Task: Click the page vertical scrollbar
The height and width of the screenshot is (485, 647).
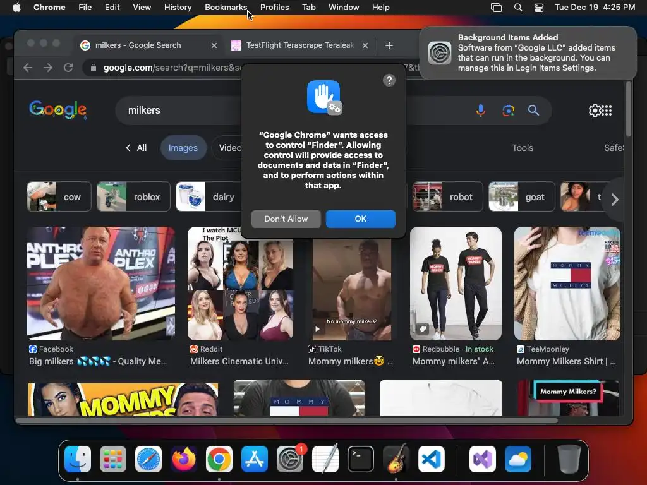Action: (629, 109)
